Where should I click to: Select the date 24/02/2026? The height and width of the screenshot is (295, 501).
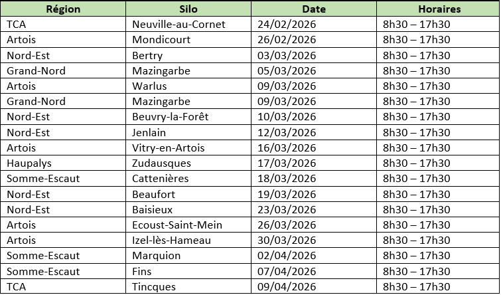[x=285, y=25]
